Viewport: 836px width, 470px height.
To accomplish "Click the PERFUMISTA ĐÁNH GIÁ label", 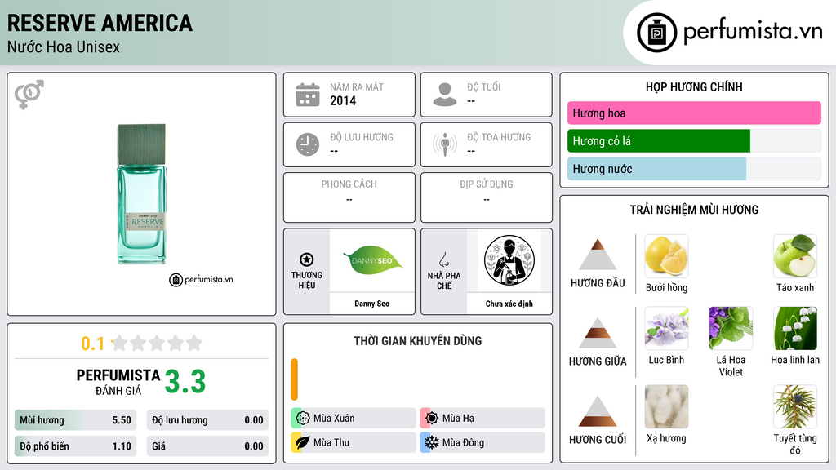I will (x=118, y=382).
